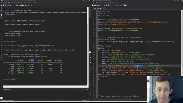Open the Project menu in Do-file Editor

click(112, 3)
